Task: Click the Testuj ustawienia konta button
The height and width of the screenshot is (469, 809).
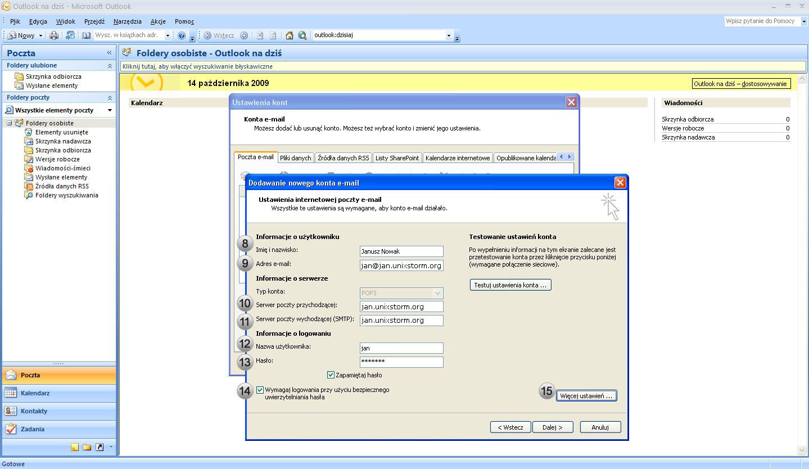Action: coord(510,285)
